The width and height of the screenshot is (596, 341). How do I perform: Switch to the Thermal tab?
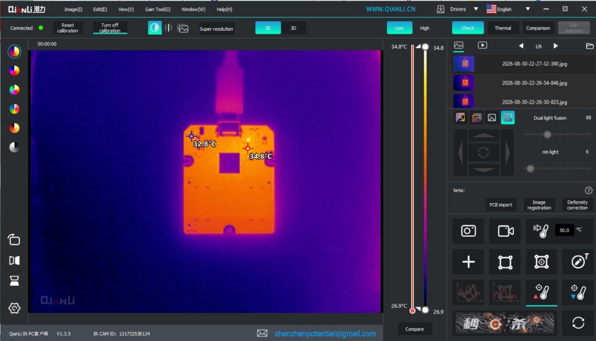(x=502, y=28)
